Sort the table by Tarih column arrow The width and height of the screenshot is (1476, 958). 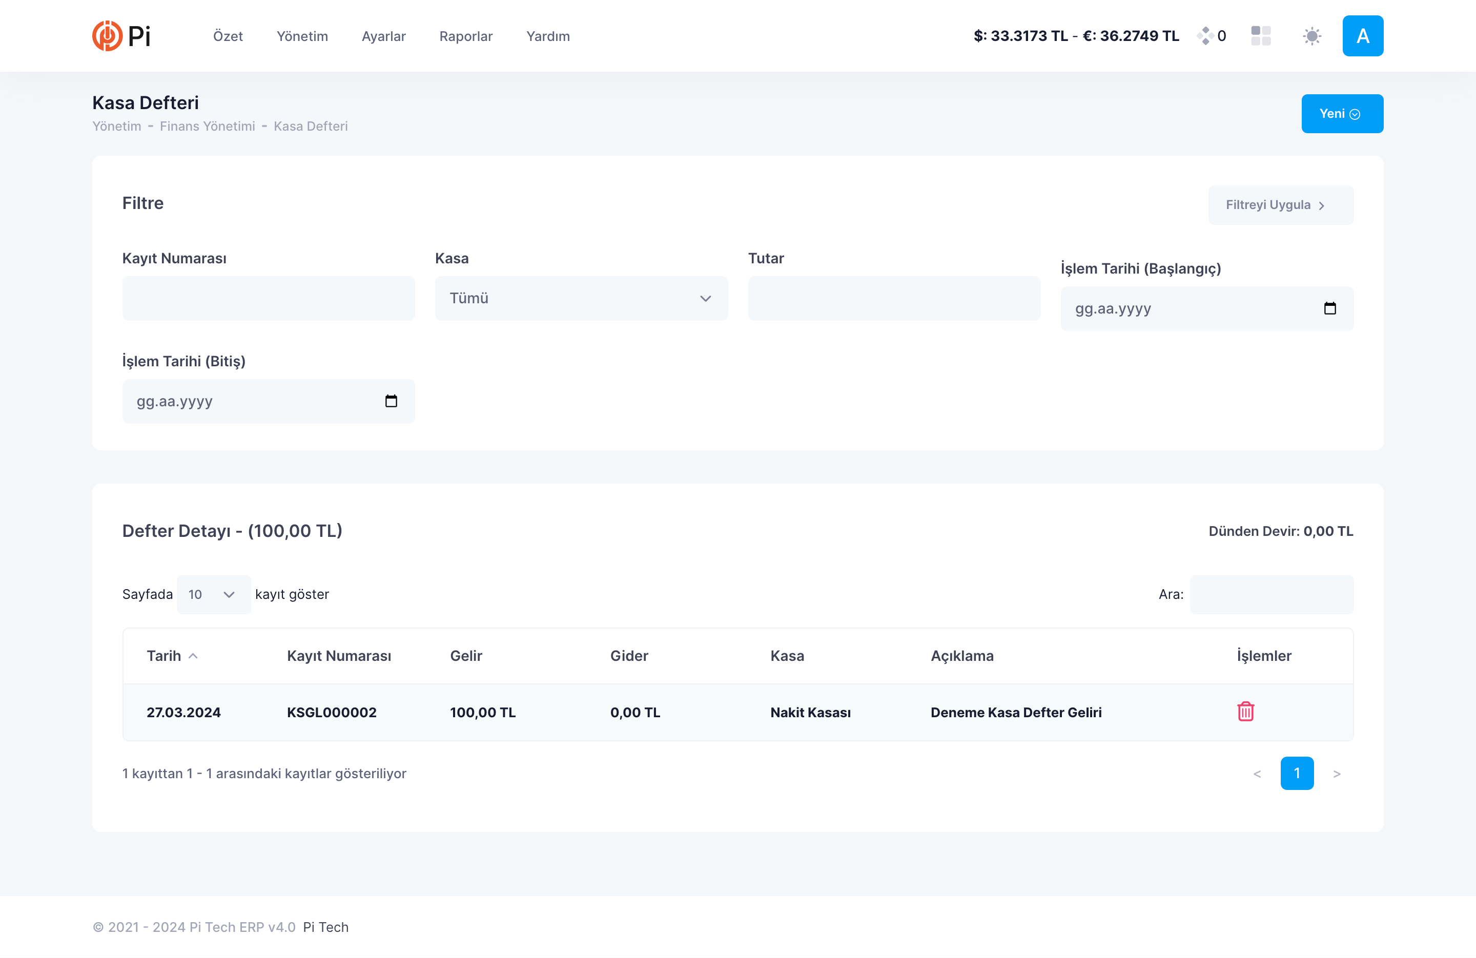(x=193, y=655)
